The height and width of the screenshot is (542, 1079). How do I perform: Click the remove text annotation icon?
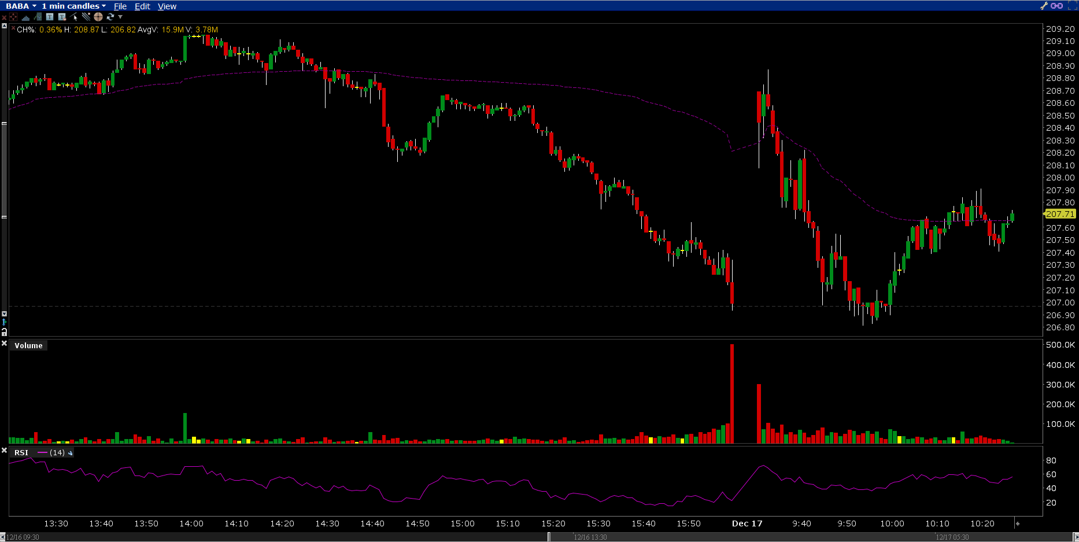[62, 17]
